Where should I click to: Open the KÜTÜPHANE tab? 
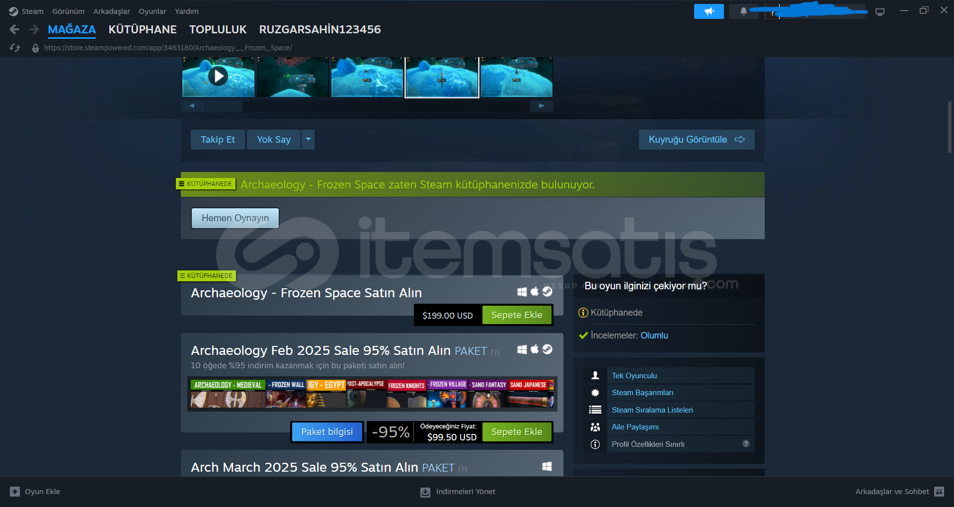pyautogui.click(x=143, y=29)
